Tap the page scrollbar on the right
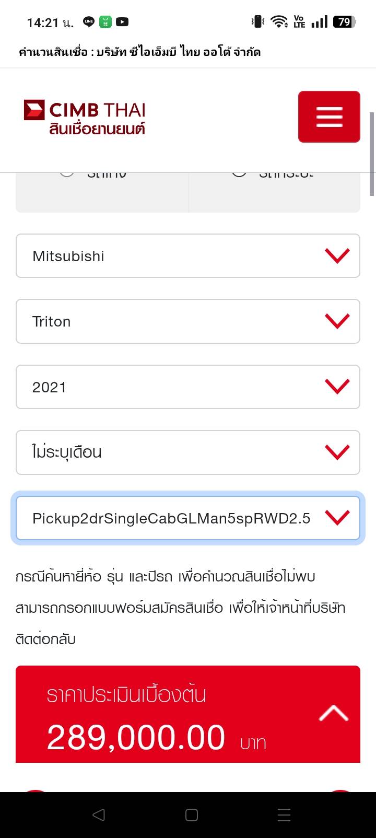The image size is (376, 838). (372, 154)
